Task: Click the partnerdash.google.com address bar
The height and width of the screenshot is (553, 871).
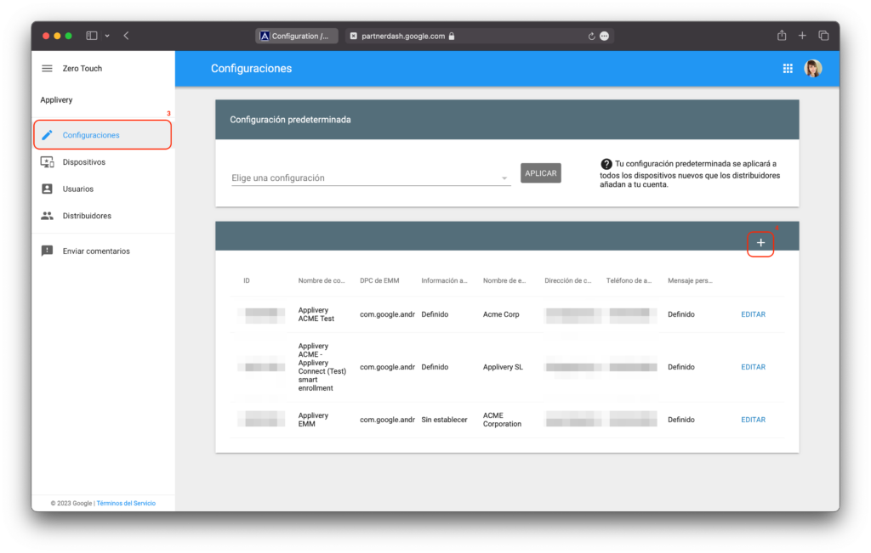Action: point(479,36)
